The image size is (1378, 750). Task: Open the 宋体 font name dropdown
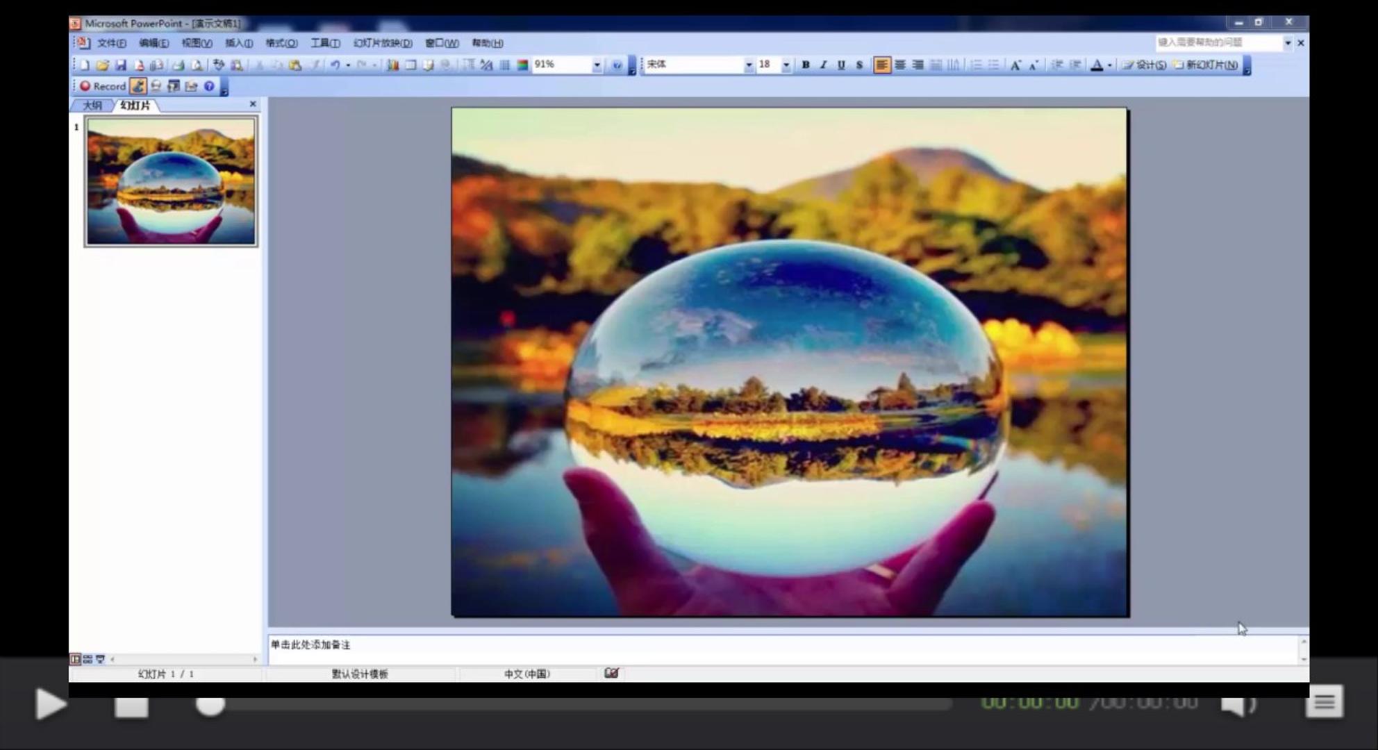pyautogui.click(x=748, y=65)
